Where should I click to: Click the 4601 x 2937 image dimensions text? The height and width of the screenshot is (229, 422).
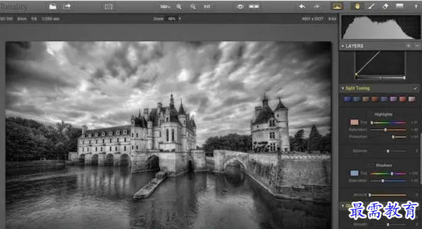click(313, 19)
